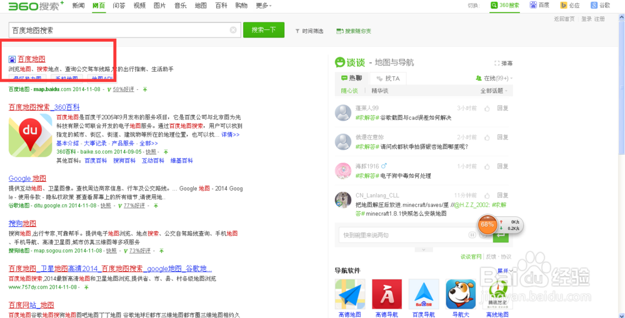Viewport: 625px width, 318px height.
Task: Switch to the 新闻 tab
Action: [78, 6]
